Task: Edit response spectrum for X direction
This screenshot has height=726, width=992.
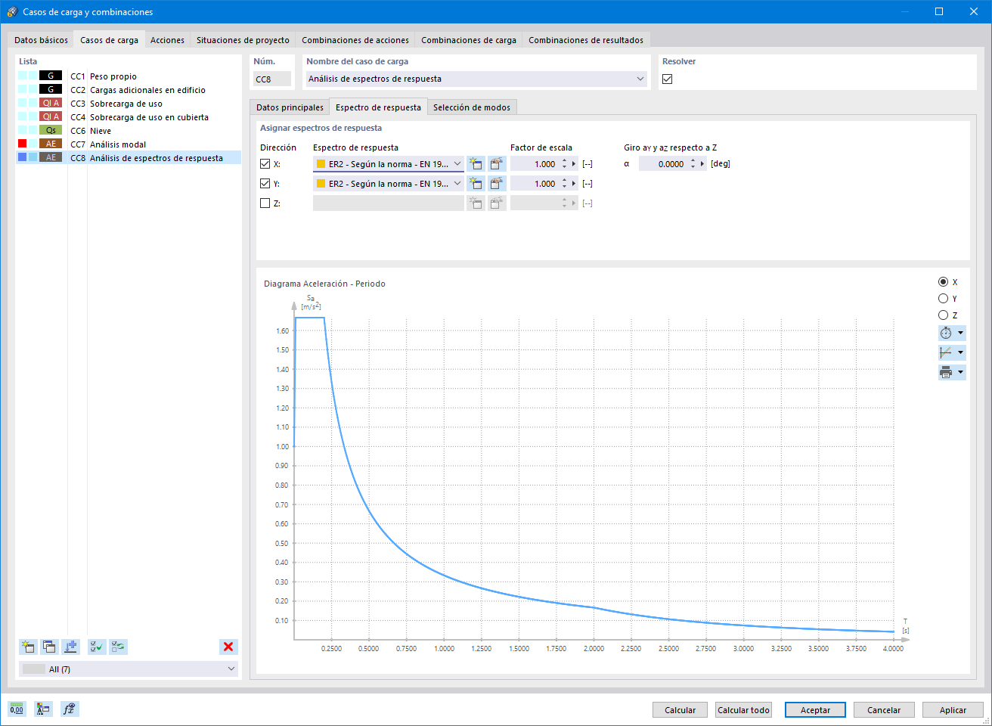Action: [x=497, y=164]
